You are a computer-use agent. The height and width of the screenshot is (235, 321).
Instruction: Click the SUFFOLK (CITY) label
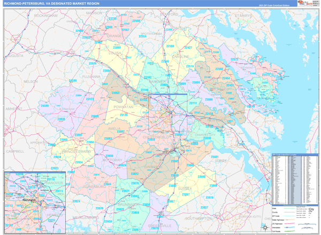[250, 216]
